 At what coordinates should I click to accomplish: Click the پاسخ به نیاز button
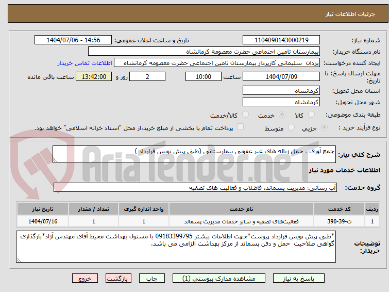point(299,279)
